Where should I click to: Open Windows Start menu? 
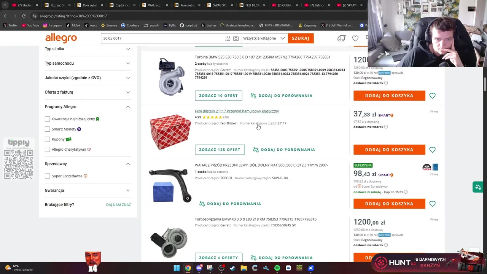(177, 268)
